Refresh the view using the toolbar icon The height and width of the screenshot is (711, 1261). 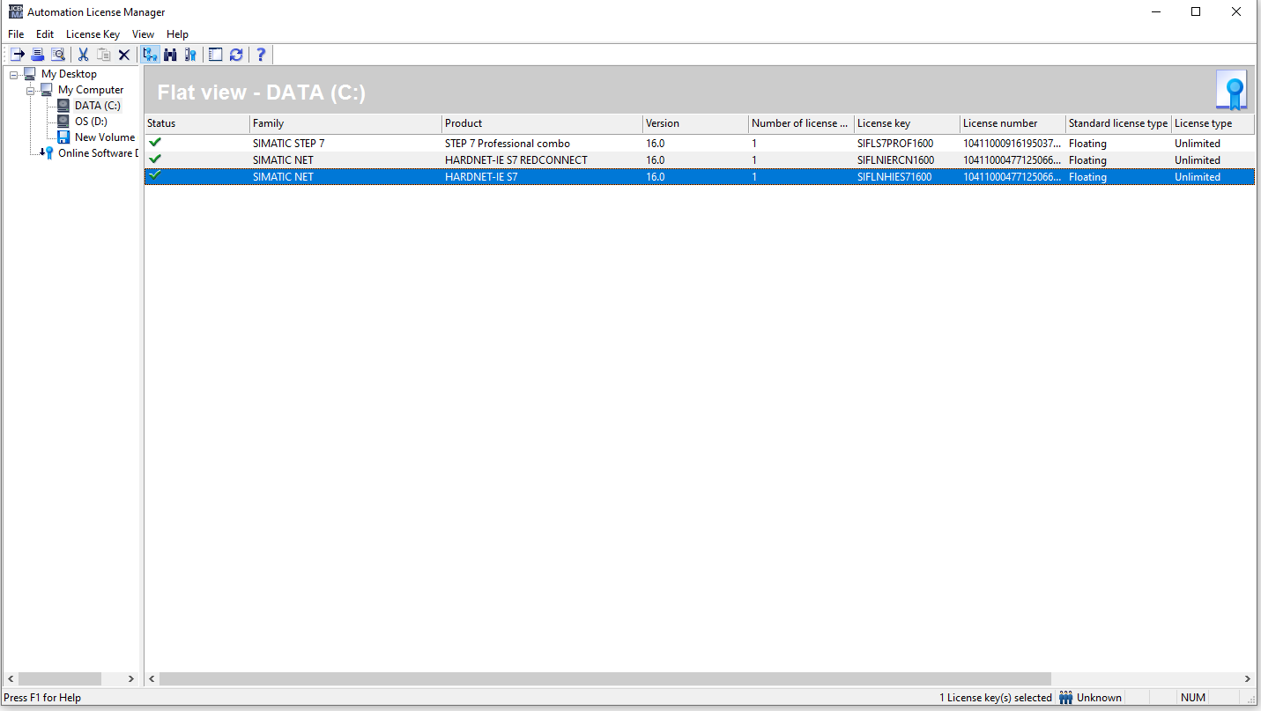coord(236,55)
